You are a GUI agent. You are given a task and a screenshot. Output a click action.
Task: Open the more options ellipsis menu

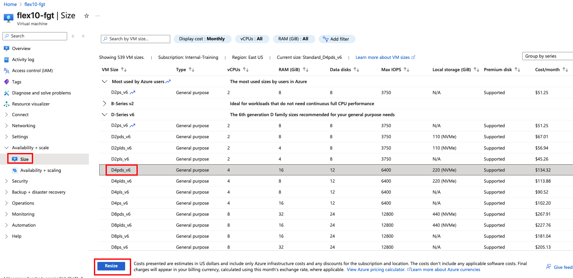click(98, 16)
